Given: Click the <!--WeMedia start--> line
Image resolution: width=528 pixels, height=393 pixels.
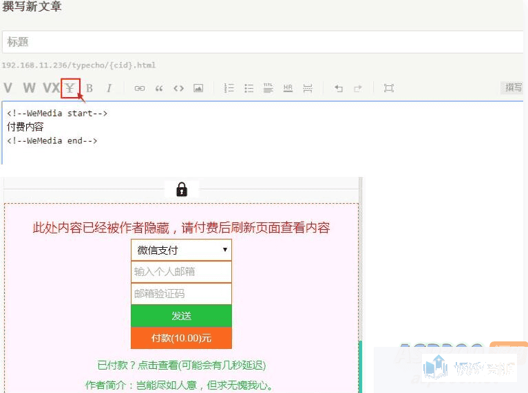Looking at the screenshot, I should pyautogui.click(x=57, y=113).
